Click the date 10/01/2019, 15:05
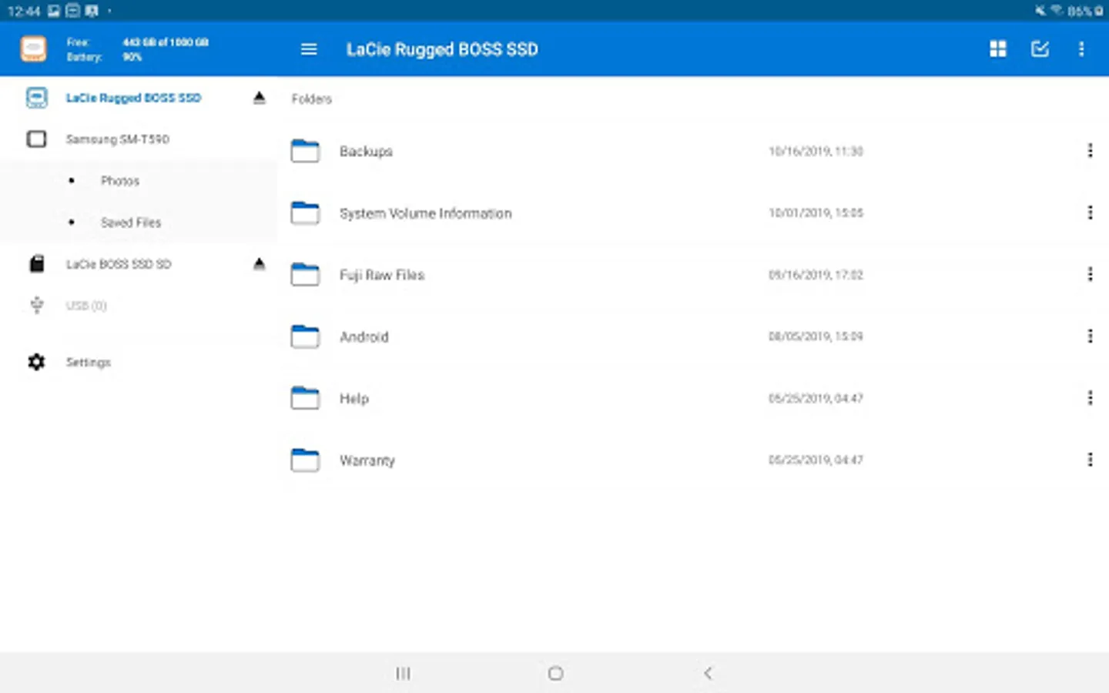Viewport: 1109px width, 693px height. [x=816, y=213]
